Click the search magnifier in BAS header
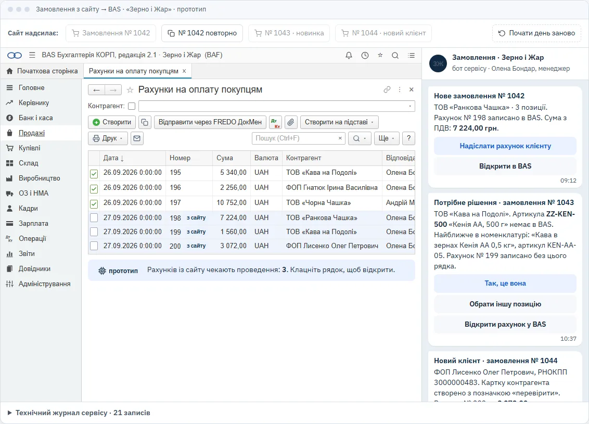 [x=395, y=55]
